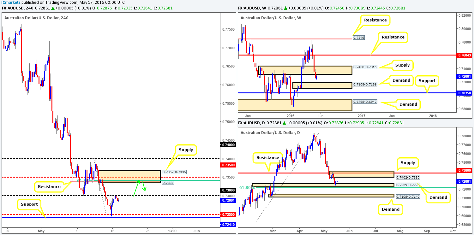This screenshot has height=235, width=474.
Task: Click the 'Aug' label on the daily time axis
Action: point(400,231)
